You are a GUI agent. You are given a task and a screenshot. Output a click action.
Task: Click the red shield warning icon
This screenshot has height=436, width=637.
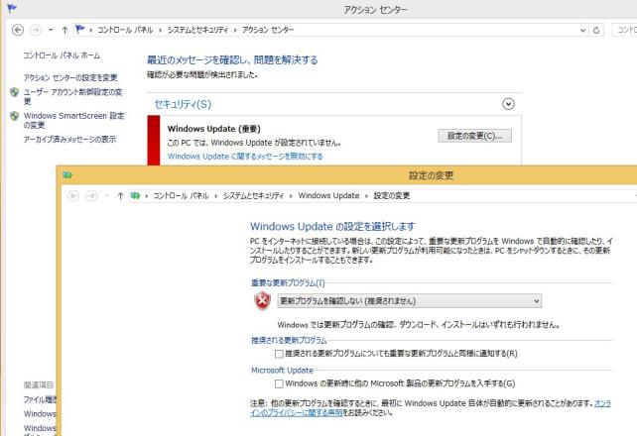click(x=262, y=301)
